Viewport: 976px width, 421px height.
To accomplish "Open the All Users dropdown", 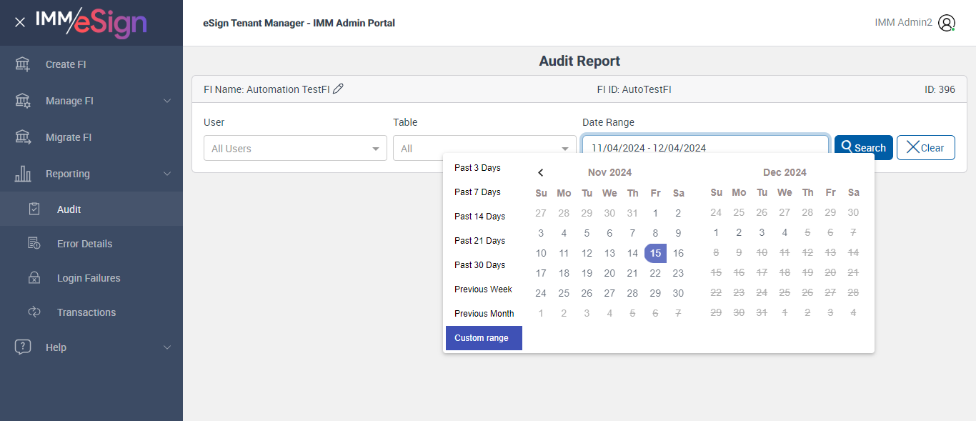I will (294, 149).
